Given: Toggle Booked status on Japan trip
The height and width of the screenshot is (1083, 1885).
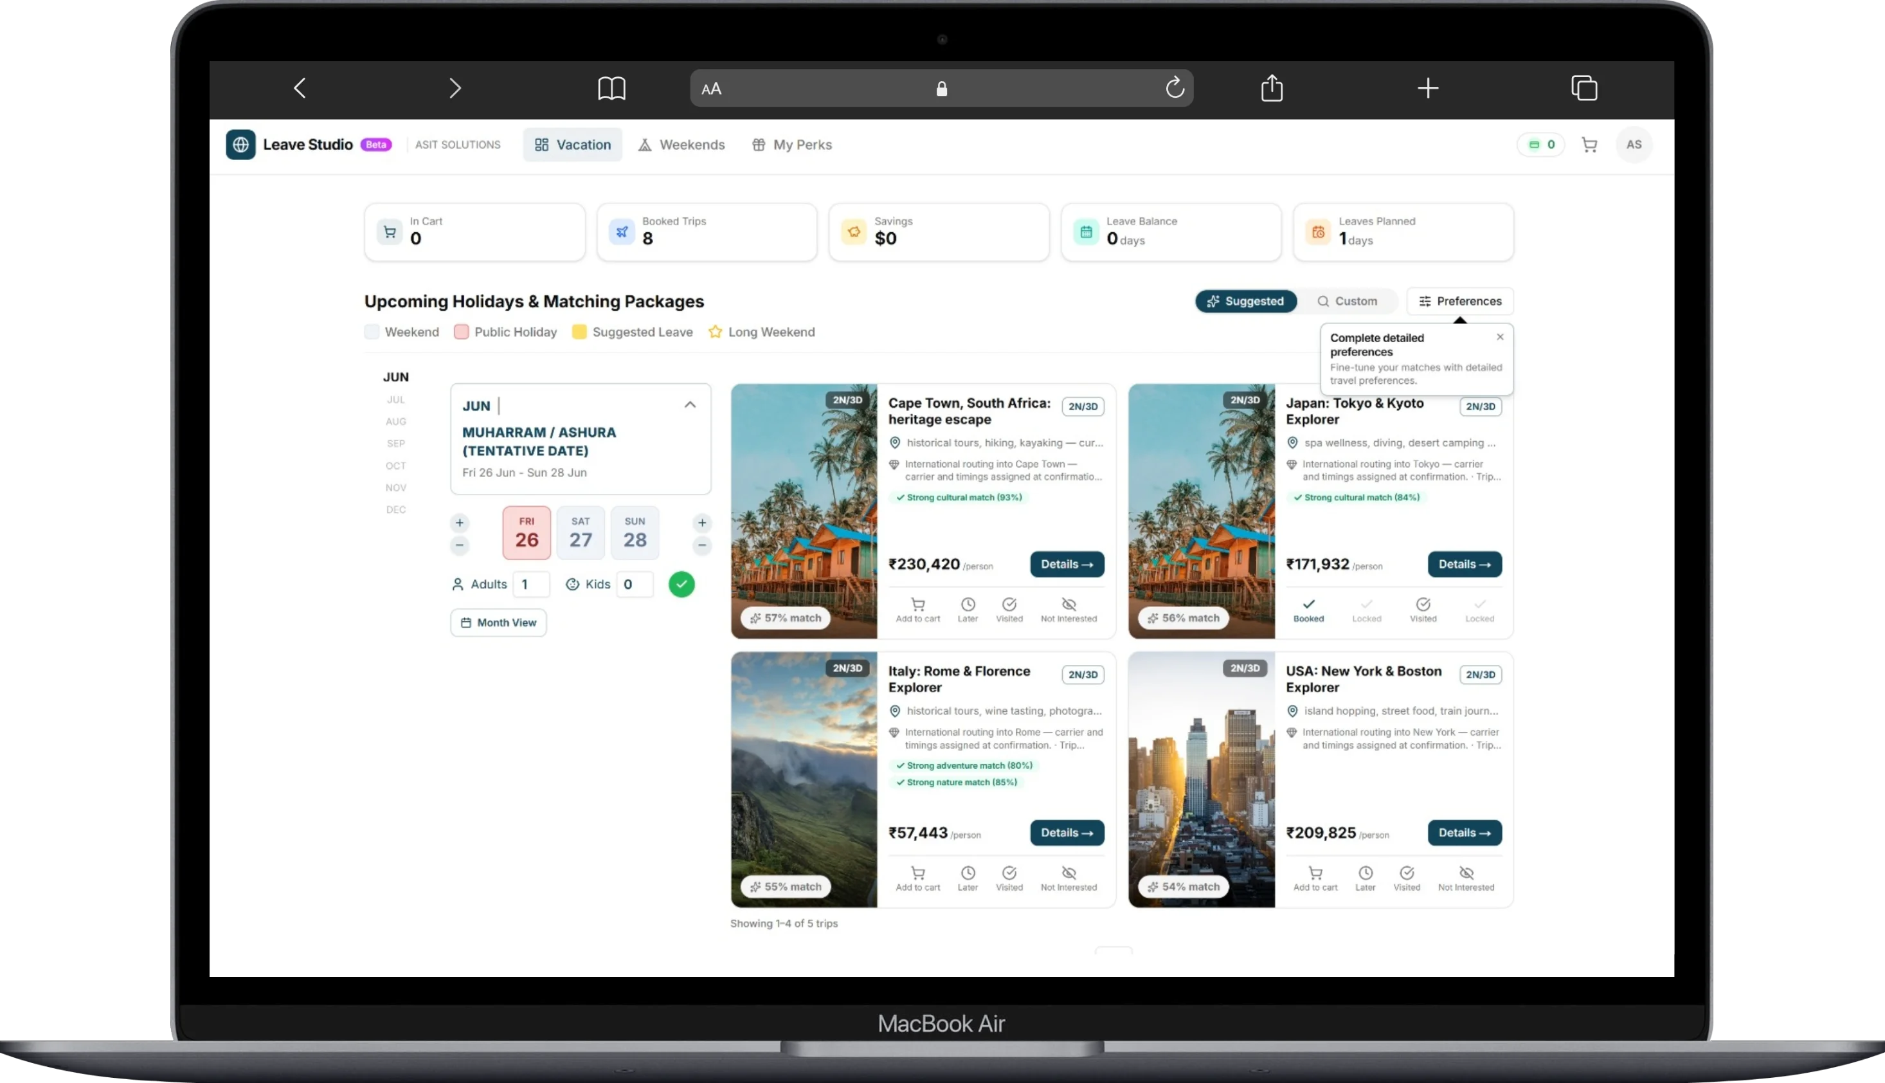Looking at the screenshot, I should click(1308, 609).
